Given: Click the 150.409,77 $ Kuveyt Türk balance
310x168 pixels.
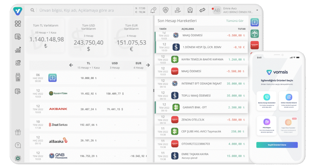Looking at the screenshot, I should tap(115, 94).
